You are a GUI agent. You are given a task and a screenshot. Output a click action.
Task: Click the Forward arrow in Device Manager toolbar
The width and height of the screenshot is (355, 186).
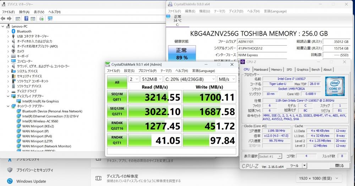coord(9,18)
